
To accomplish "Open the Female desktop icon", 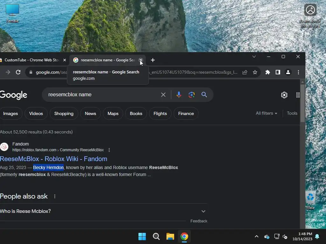I will 12,13.
